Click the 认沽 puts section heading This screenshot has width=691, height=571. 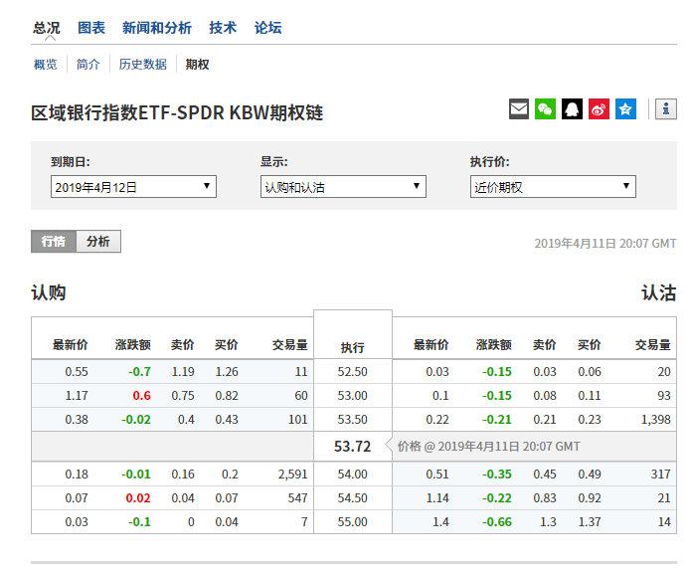[659, 292]
